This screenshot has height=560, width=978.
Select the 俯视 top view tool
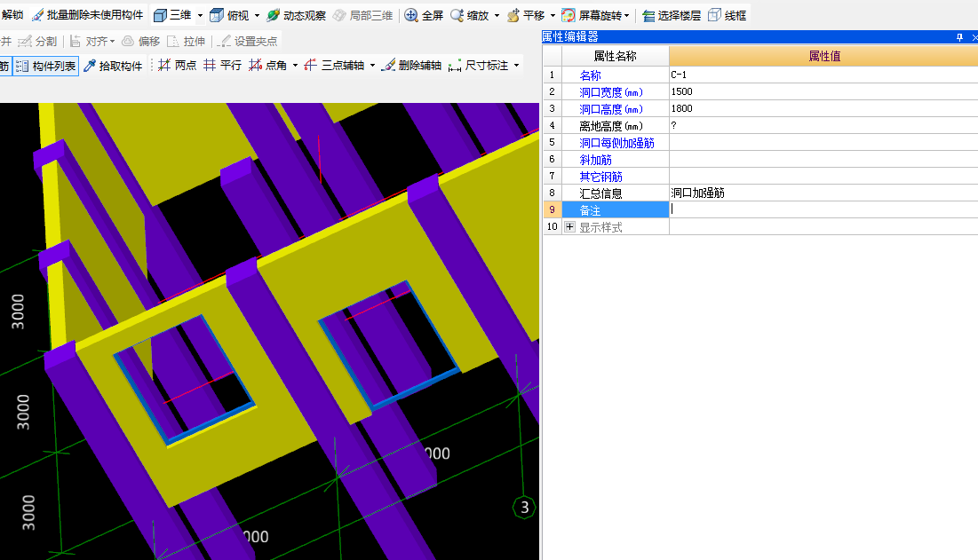(229, 15)
